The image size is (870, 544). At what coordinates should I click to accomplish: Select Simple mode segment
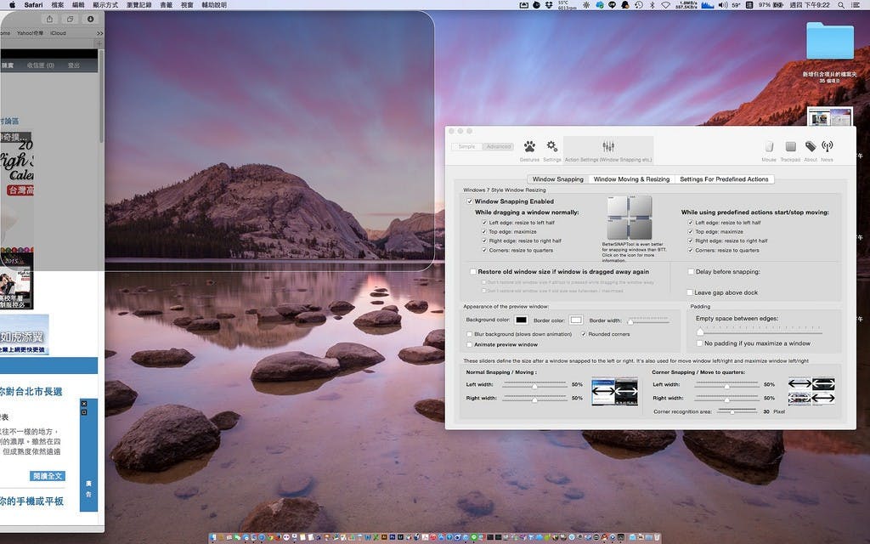pos(466,146)
